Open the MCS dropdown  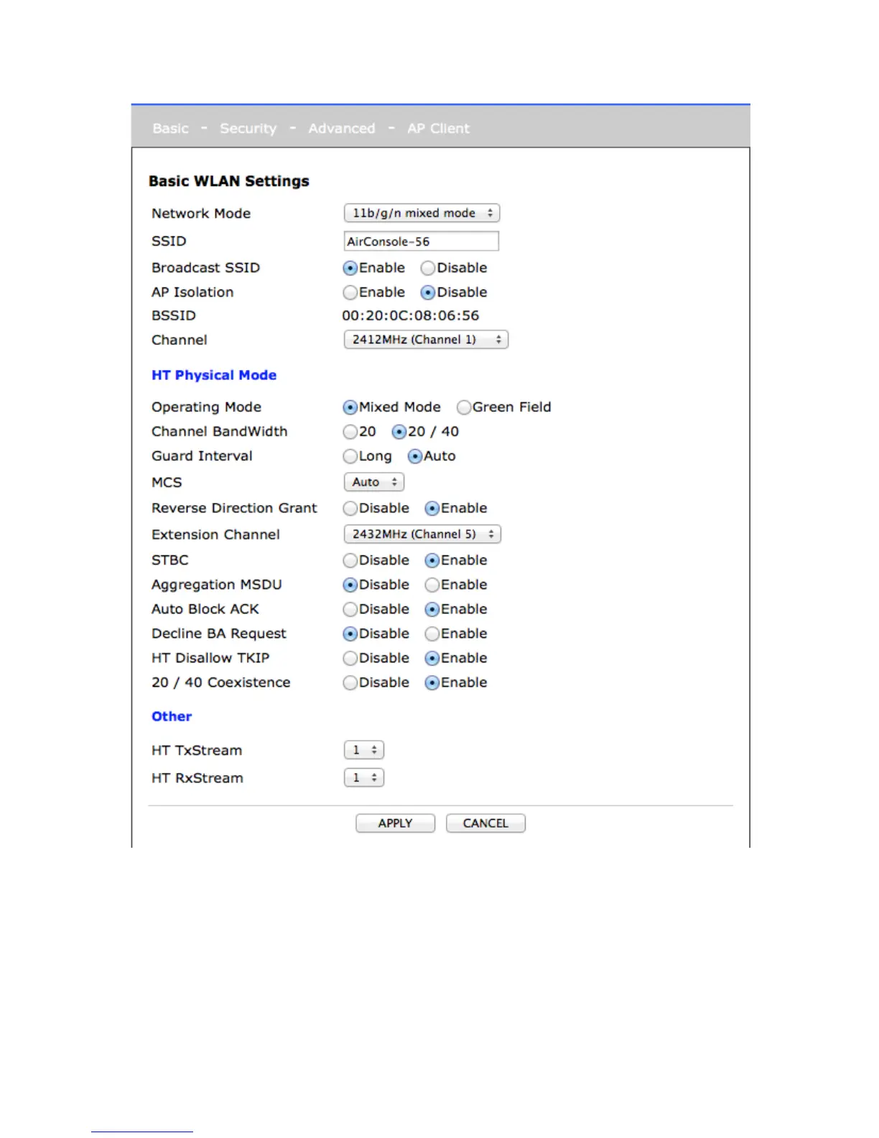(374, 482)
